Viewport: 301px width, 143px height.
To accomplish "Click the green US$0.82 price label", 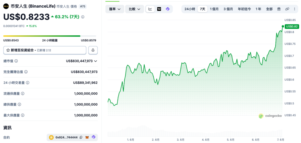I will (292, 27).
